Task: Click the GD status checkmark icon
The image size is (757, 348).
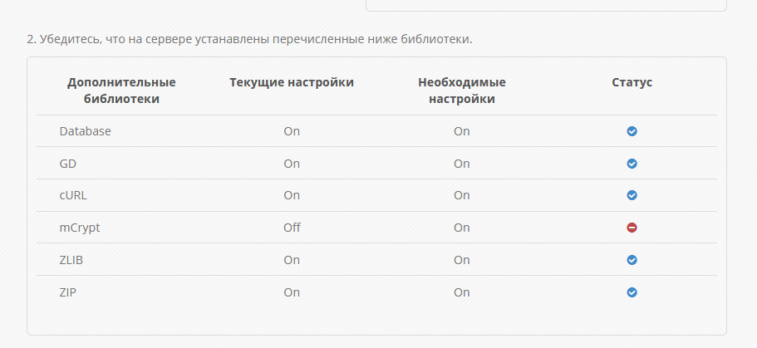Action: click(632, 164)
